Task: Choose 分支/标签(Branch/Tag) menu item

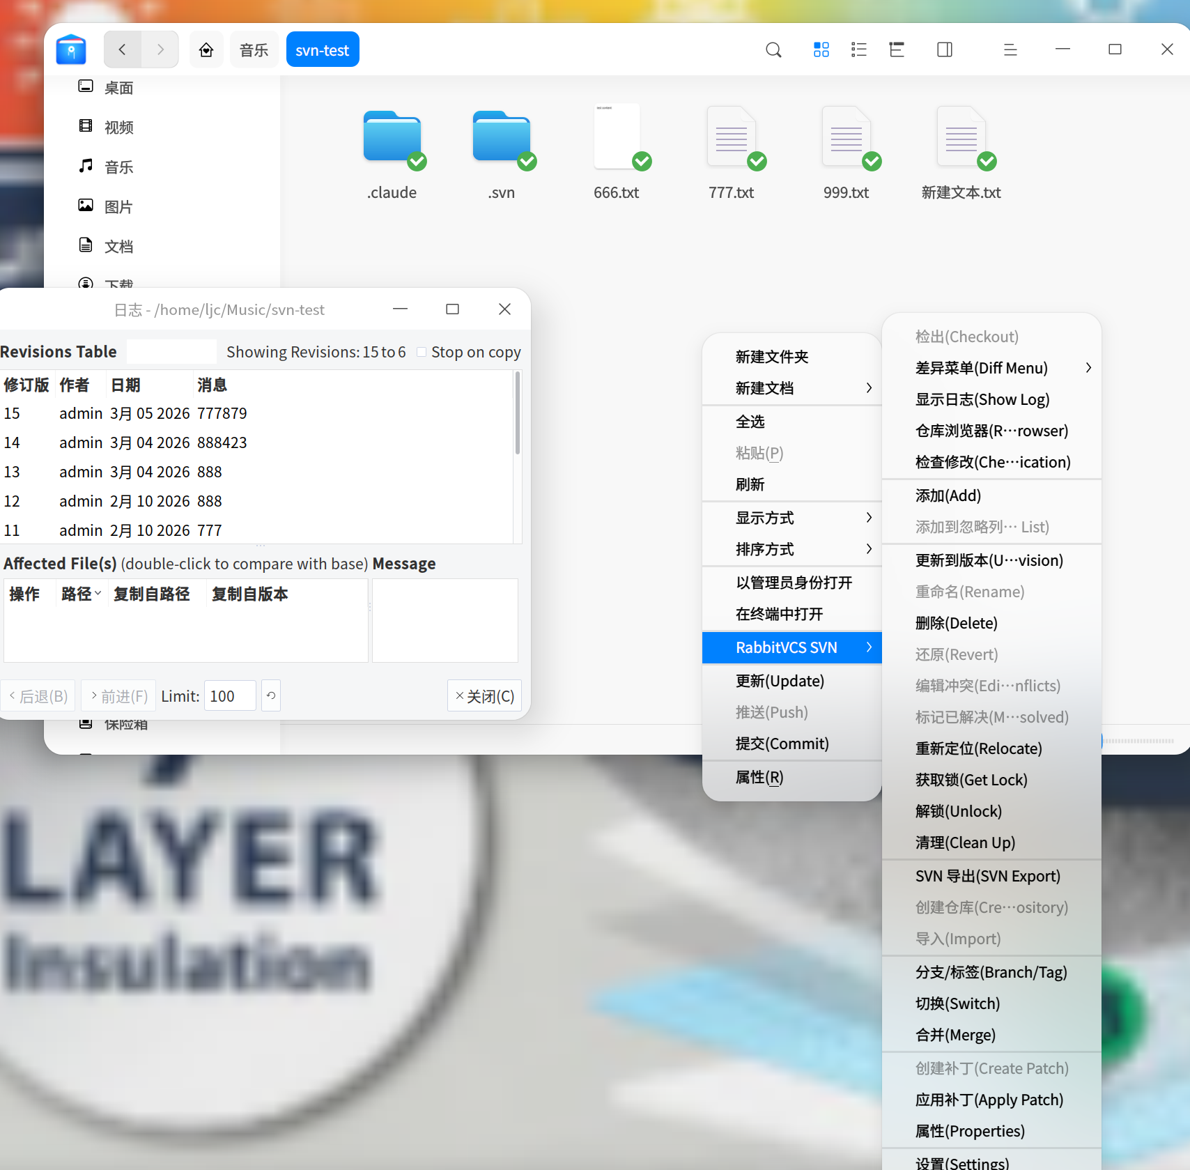Action: point(992,972)
